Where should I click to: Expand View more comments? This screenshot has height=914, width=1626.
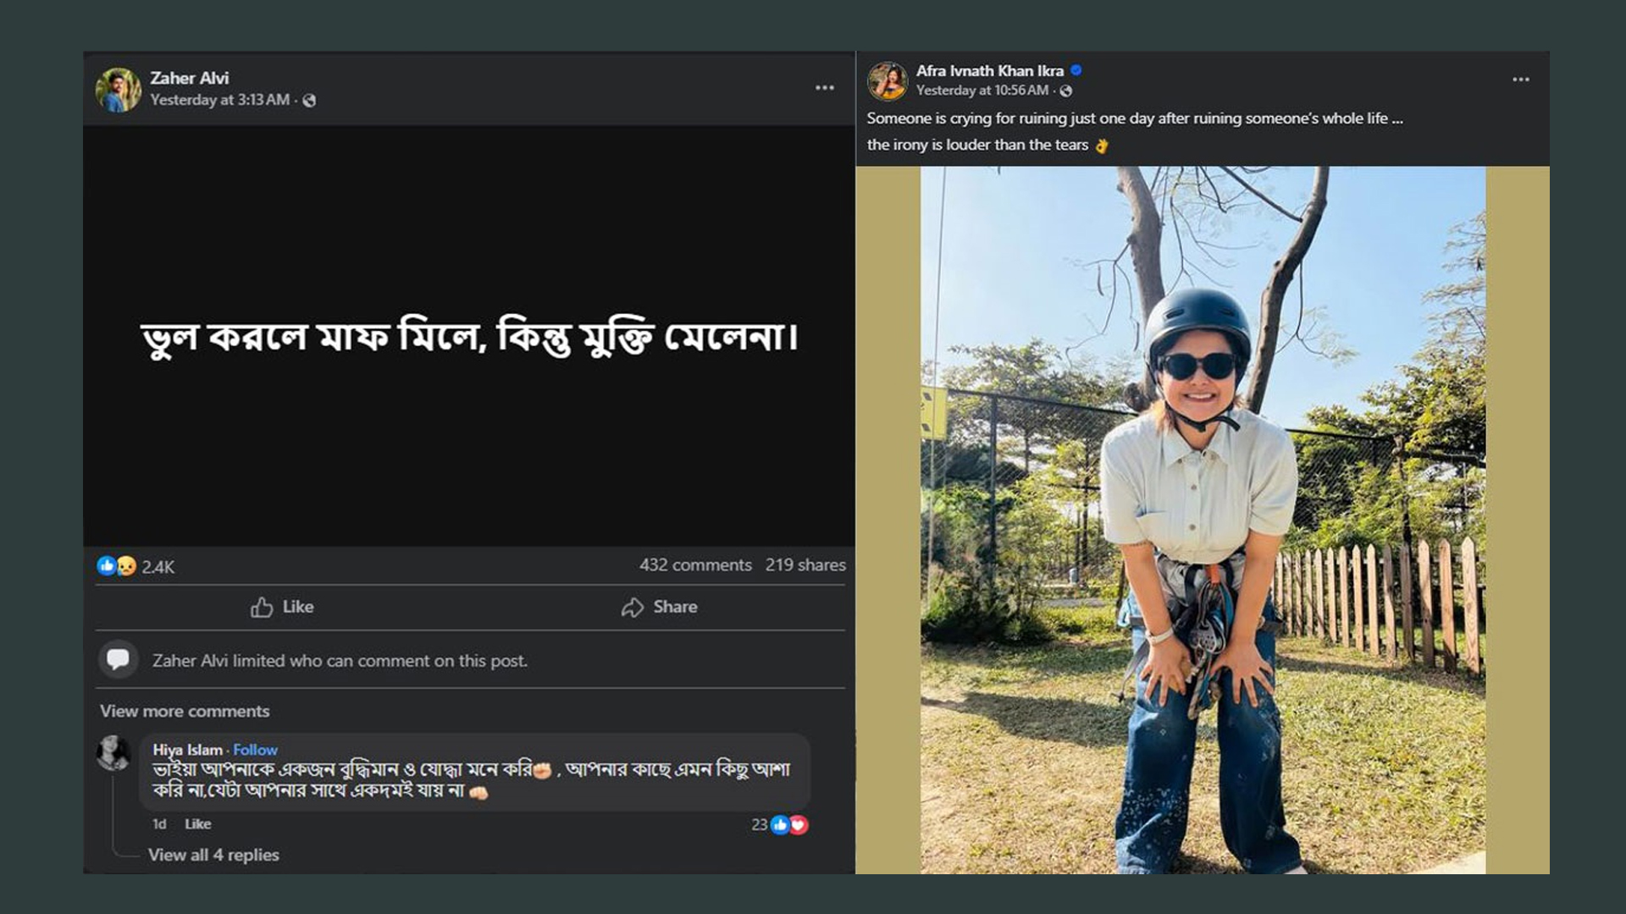pyautogui.click(x=185, y=711)
